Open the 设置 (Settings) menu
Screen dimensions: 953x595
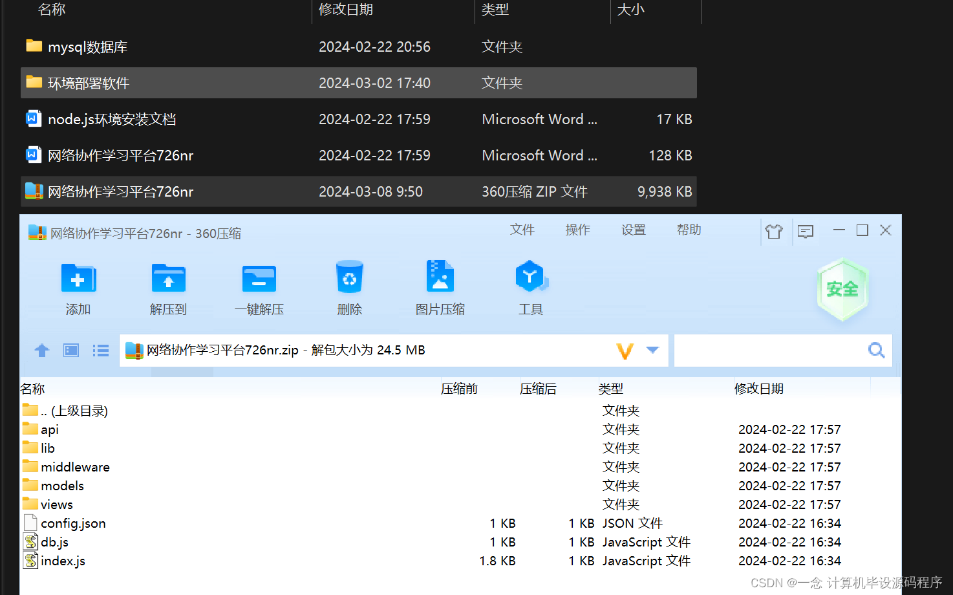(633, 230)
